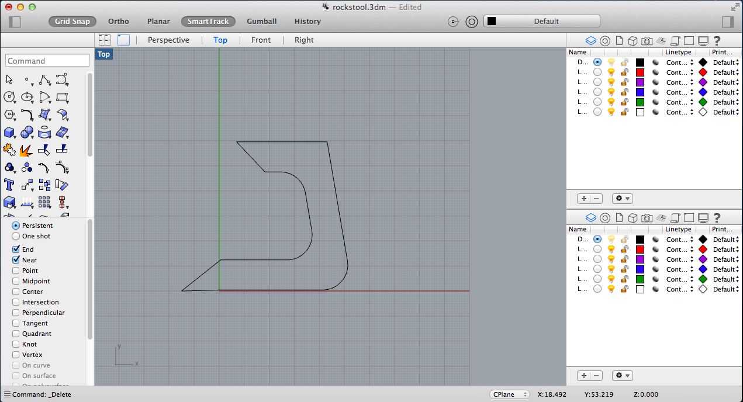Toggle Grid Snap off
The height and width of the screenshot is (402, 743).
72,21
